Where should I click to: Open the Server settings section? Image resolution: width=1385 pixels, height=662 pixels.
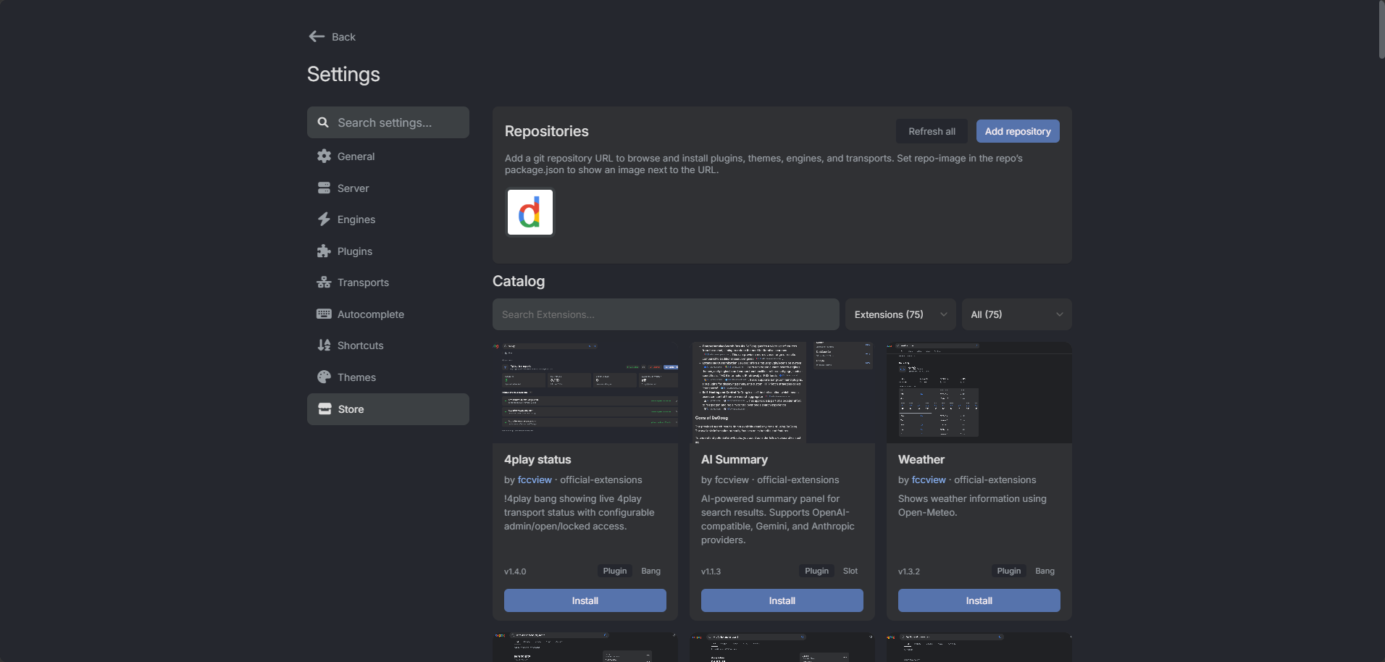(x=388, y=188)
